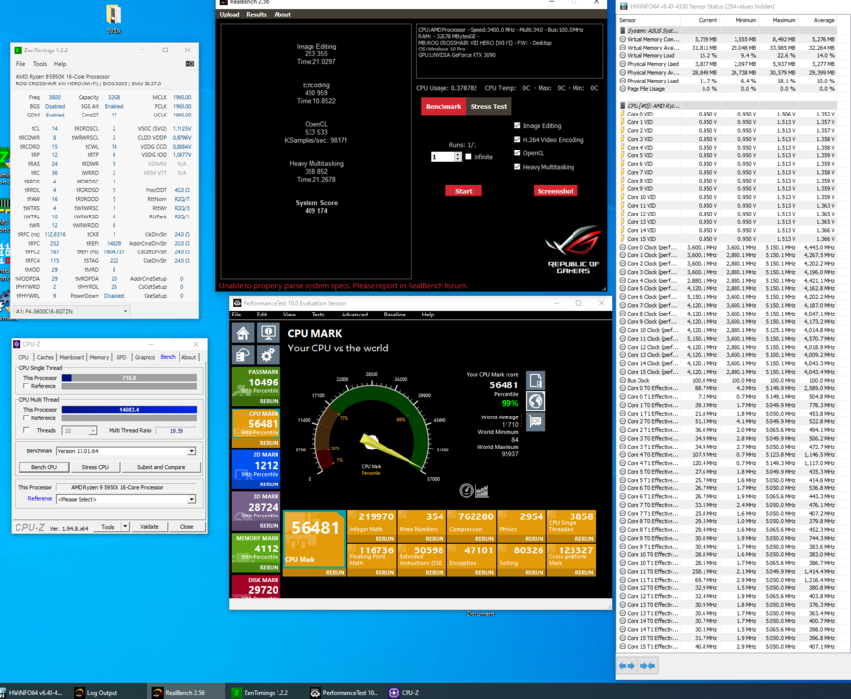Uncheck Image Editing in RealBench
Image resolution: width=851 pixels, height=699 pixels.
[517, 125]
